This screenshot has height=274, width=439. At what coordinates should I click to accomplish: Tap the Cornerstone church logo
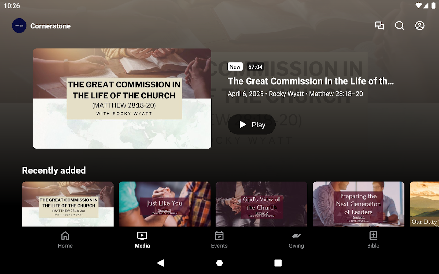tap(19, 26)
